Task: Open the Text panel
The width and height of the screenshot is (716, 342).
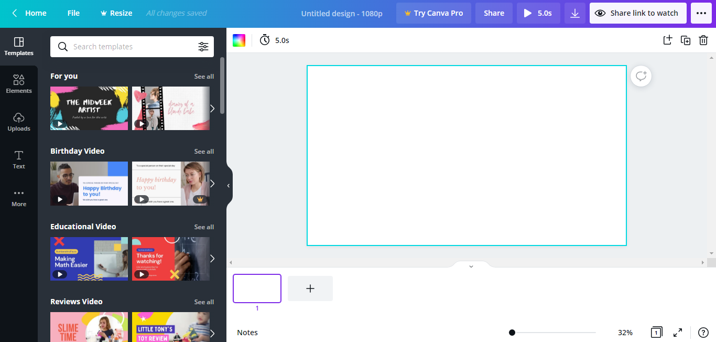Action: (19, 159)
